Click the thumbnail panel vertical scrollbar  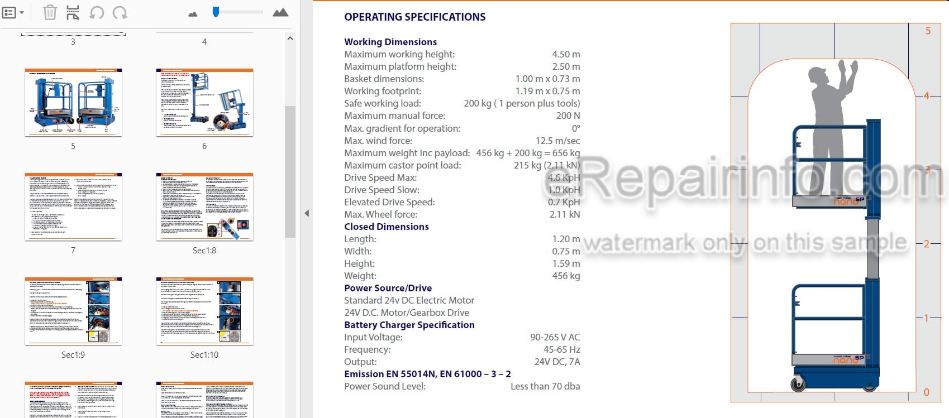pyautogui.click(x=290, y=172)
